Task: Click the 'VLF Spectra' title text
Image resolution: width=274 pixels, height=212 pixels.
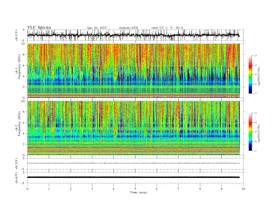Action: [39, 27]
